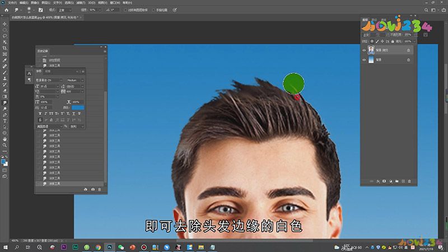448x252 pixels.
Task: Enable Finger Painting checkbox
Action: (x=153, y=10)
